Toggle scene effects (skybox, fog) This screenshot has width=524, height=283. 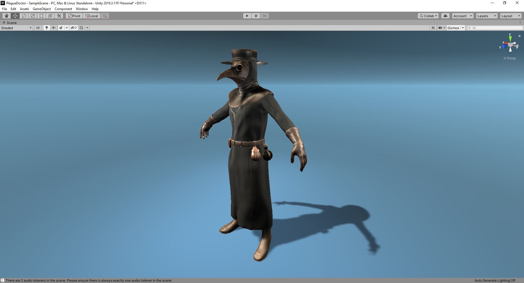pyautogui.click(x=61, y=28)
